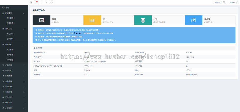Click the yellow bar chart card icon
Image resolution: width=240 pixels, height=112 pixels.
click(x=92, y=20)
